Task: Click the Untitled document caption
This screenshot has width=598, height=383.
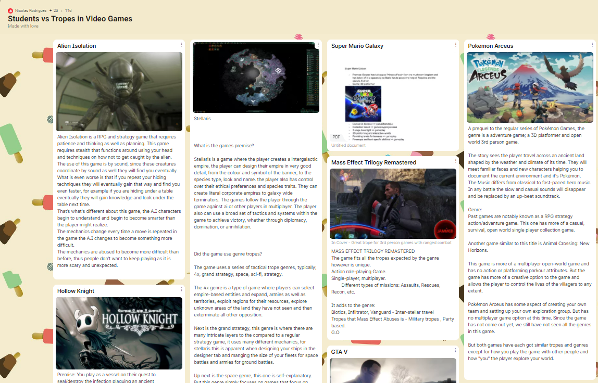Action: coord(348,145)
